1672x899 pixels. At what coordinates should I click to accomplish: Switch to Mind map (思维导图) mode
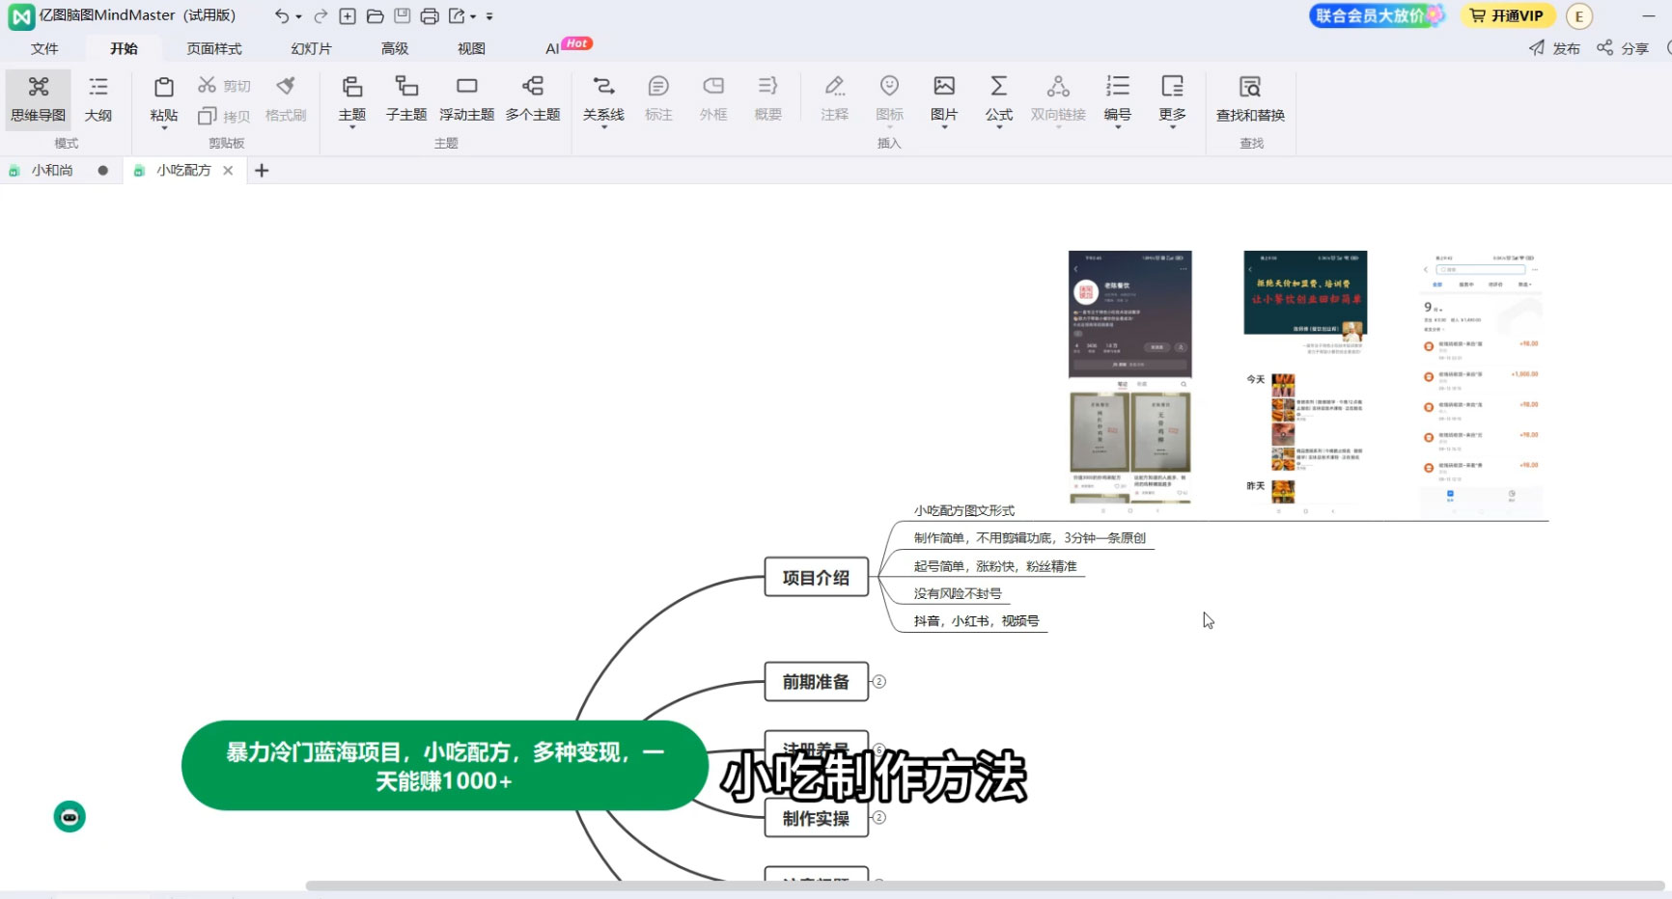[x=39, y=97]
